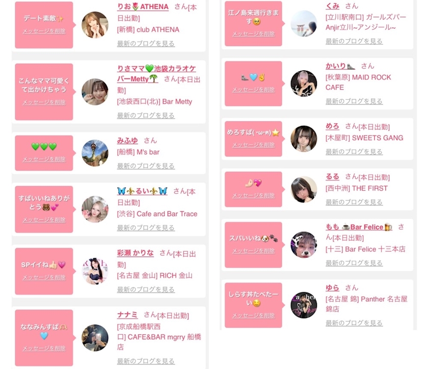Delete the しらす丼たべたーい message
Screen dimensions: 428x369
coord(253,315)
